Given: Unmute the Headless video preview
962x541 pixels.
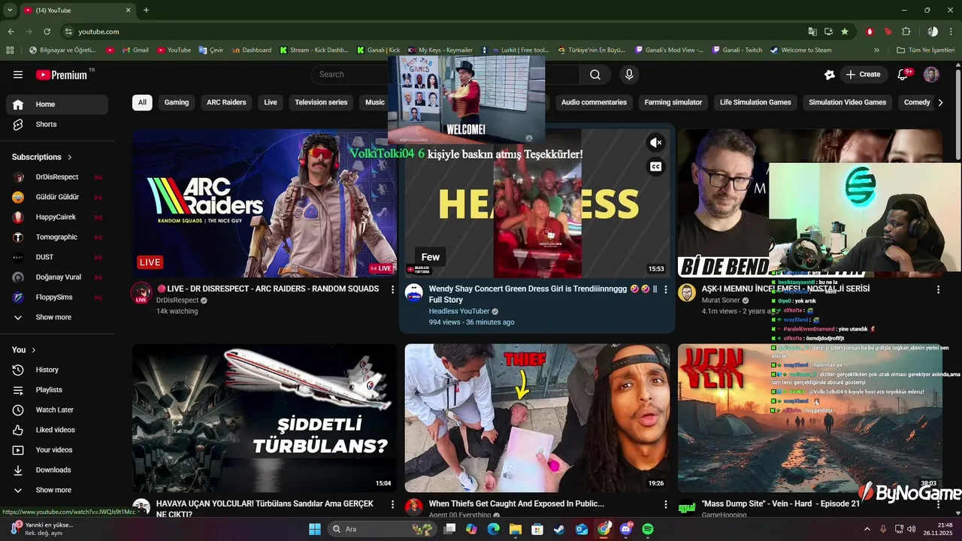Looking at the screenshot, I should click(x=656, y=143).
